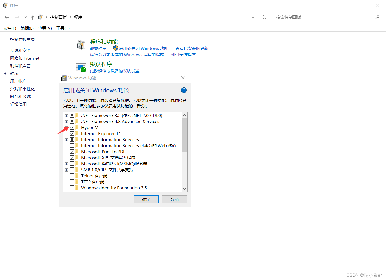386x280 pixels.
Task: Click the forward arrow navigation button
Action: tap(17, 17)
